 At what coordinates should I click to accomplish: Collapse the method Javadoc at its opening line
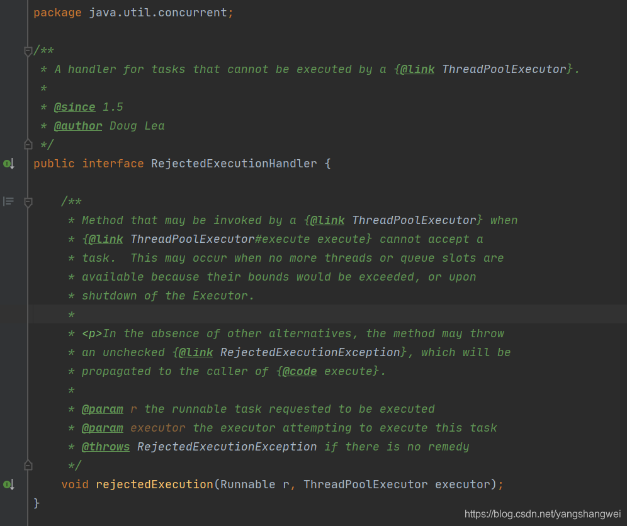tap(28, 202)
